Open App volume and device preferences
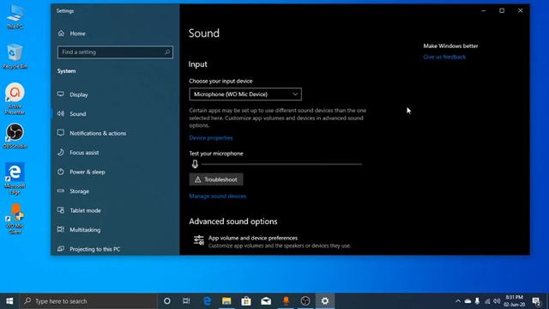This screenshot has width=549, height=309. [273, 241]
